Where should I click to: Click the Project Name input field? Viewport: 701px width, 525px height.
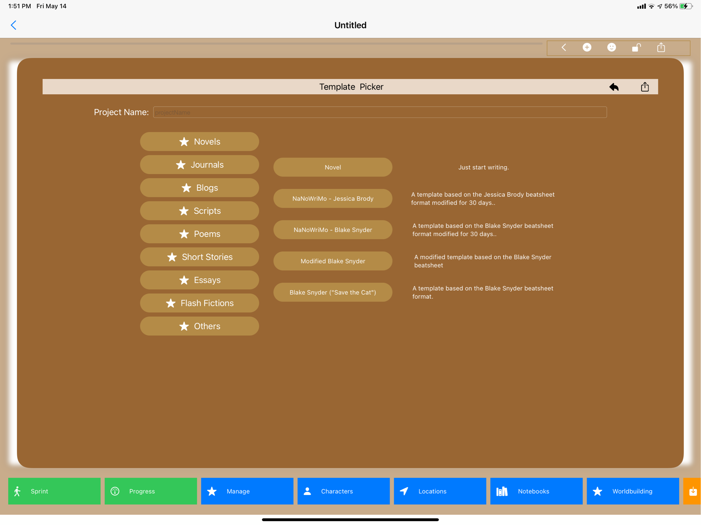[x=380, y=112]
